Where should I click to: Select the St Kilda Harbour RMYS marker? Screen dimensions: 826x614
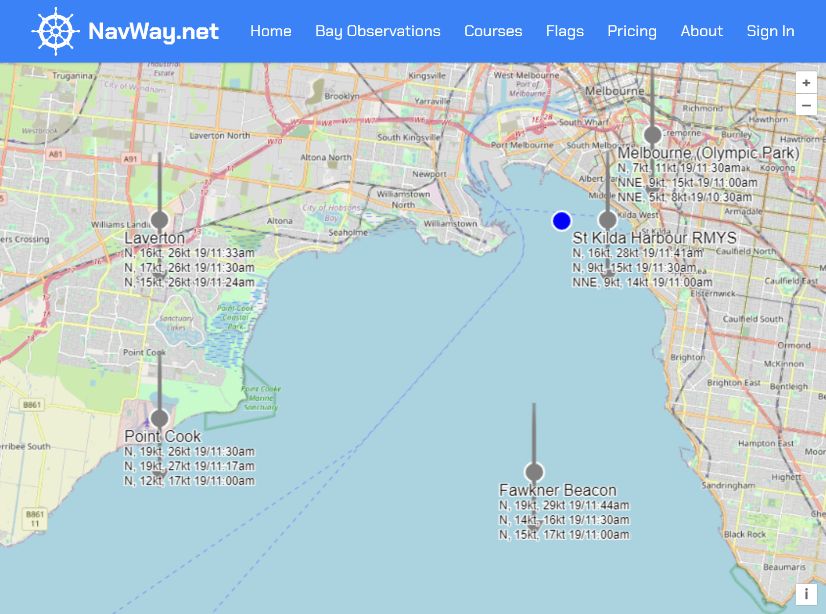tap(608, 219)
